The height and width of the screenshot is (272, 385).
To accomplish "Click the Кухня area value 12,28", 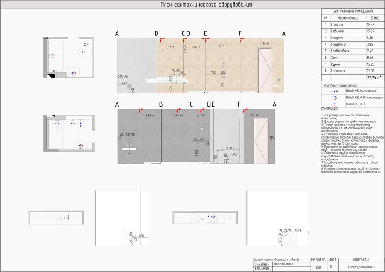I will click(370, 64).
